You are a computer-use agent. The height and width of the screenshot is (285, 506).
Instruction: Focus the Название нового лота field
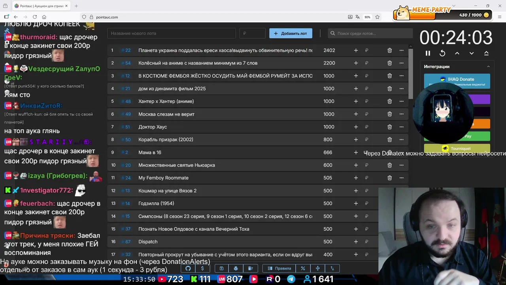(x=172, y=33)
